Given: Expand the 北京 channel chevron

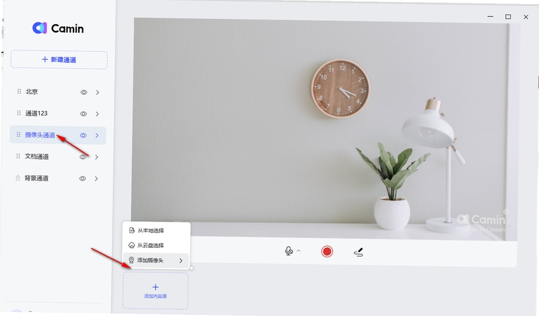Looking at the screenshot, I should point(98,92).
